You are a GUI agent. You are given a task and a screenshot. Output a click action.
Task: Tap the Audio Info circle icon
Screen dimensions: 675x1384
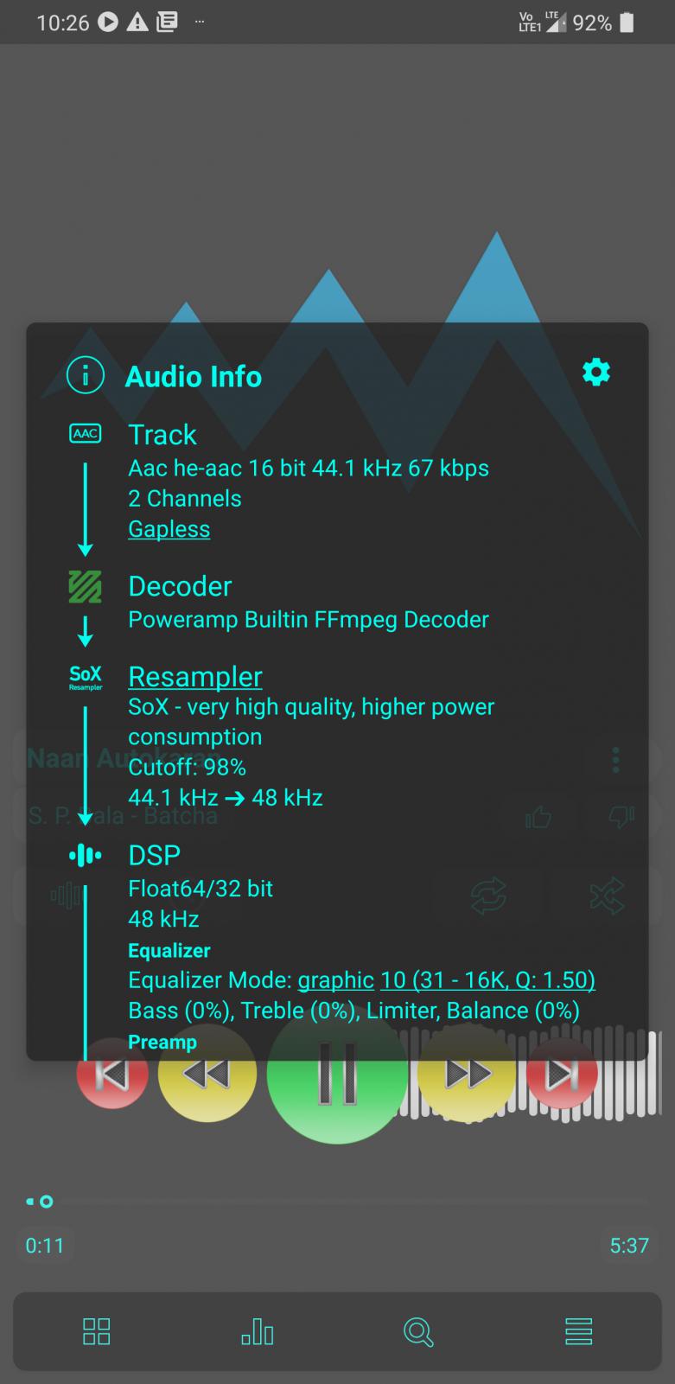[x=86, y=375]
